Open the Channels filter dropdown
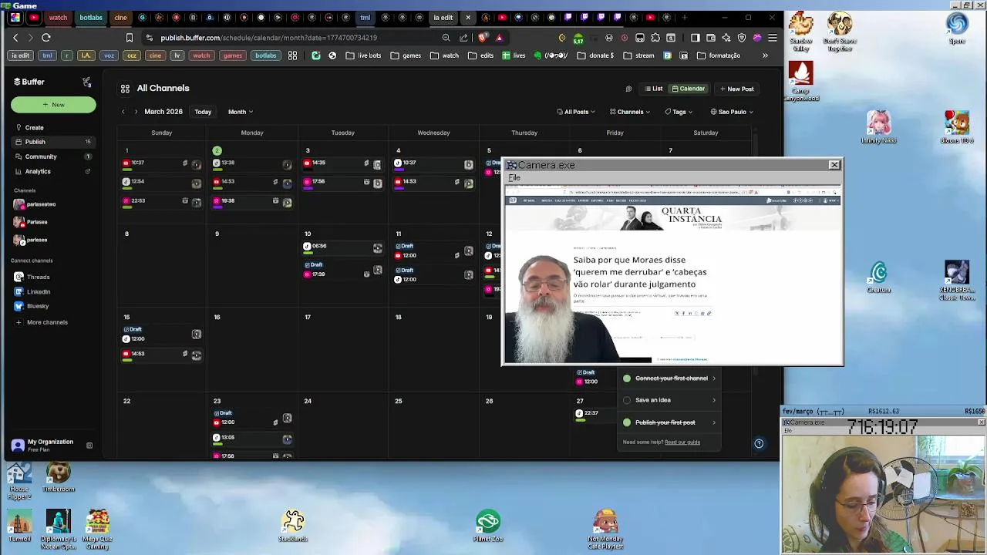Viewport: 987px width, 555px height. pyautogui.click(x=630, y=112)
